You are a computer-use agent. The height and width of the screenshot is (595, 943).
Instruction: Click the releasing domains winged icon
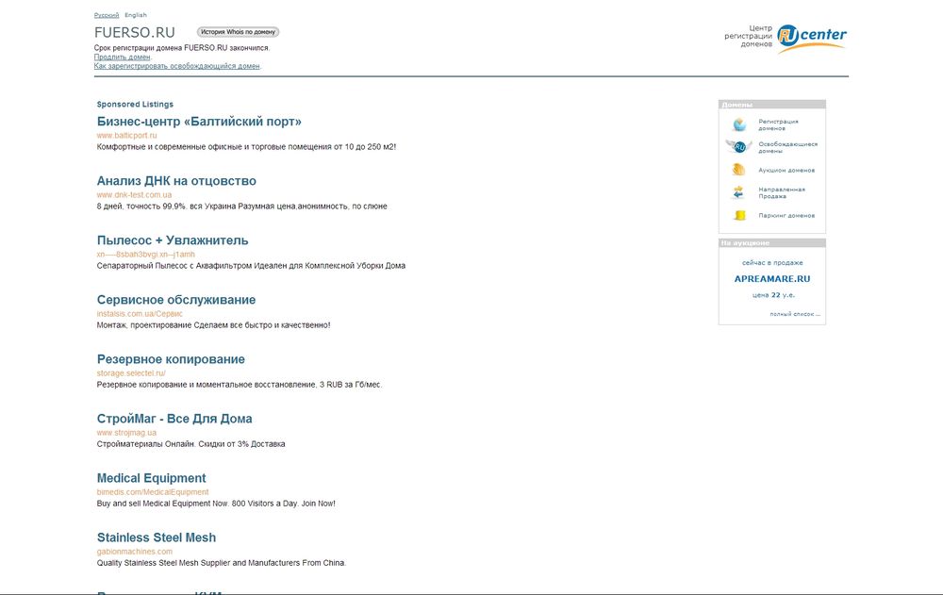point(738,147)
